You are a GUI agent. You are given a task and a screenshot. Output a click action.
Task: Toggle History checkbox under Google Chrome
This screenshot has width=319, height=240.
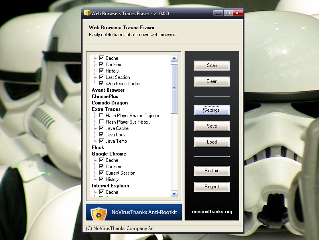click(101, 179)
